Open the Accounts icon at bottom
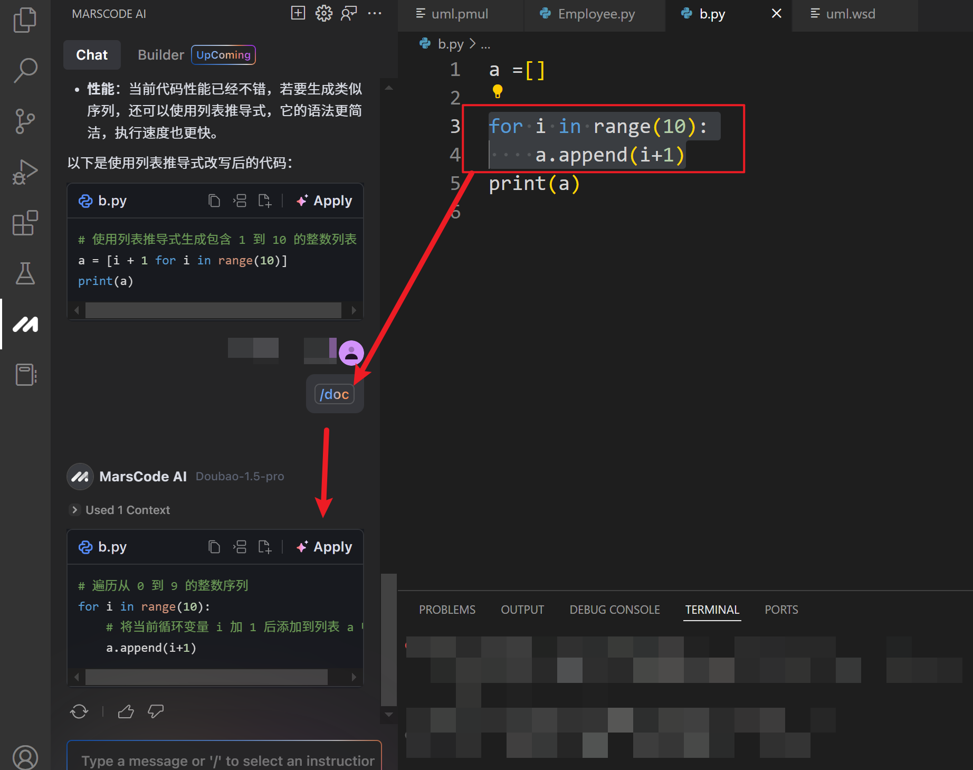The width and height of the screenshot is (973, 770). (25, 757)
